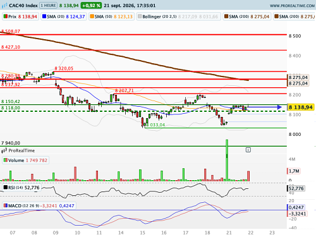Screen dimensions: 316x237
Task: Jump to date 23 on the time axis
Action: pos(272,233)
